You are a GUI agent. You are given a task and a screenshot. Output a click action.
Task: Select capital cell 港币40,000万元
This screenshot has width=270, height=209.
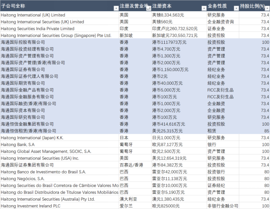[x=179, y=83]
